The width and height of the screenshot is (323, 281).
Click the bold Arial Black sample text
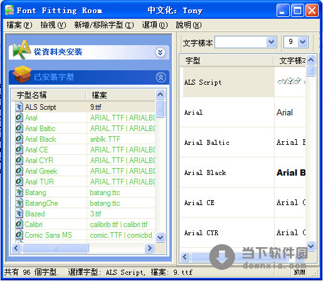pos(291,172)
